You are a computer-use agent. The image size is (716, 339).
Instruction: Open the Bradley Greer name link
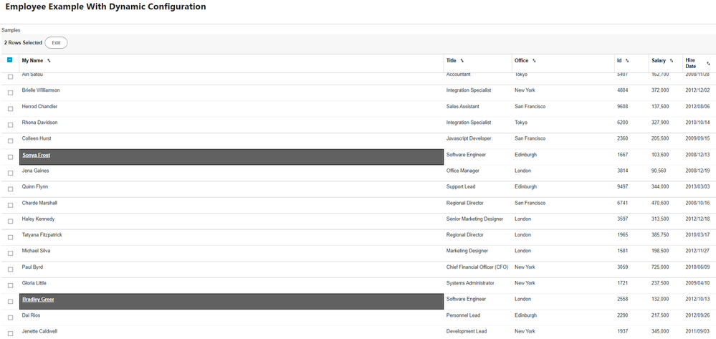click(38, 300)
